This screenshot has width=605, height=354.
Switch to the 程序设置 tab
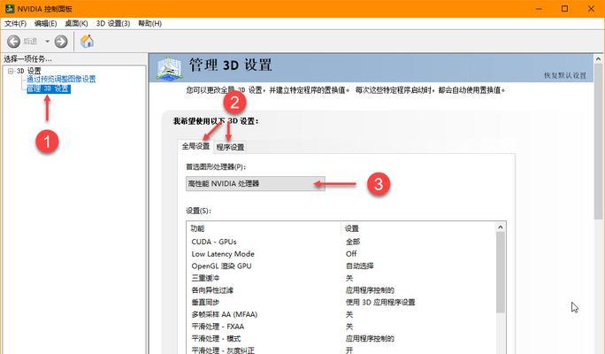[230, 146]
